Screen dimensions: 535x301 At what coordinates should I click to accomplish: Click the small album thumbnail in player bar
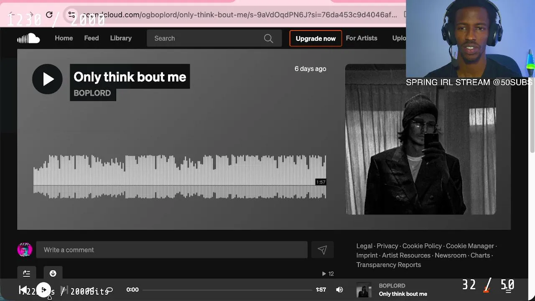click(x=364, y=290)
